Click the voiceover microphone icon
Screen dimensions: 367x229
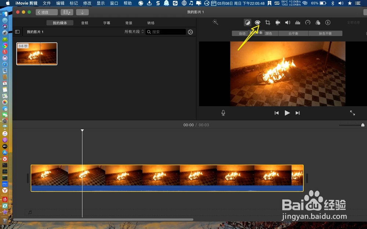point(223,113)
